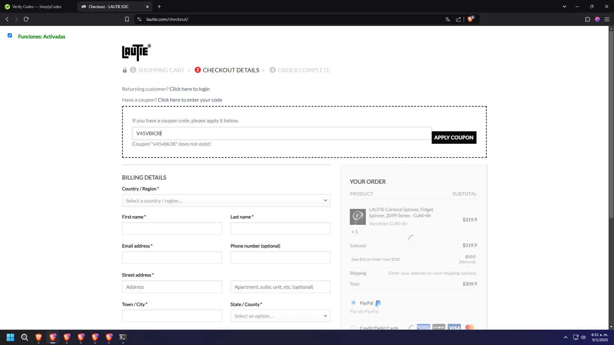Select the Credit/Debit Cards radio button
614x345 pixels.
(x=353, y=328)
